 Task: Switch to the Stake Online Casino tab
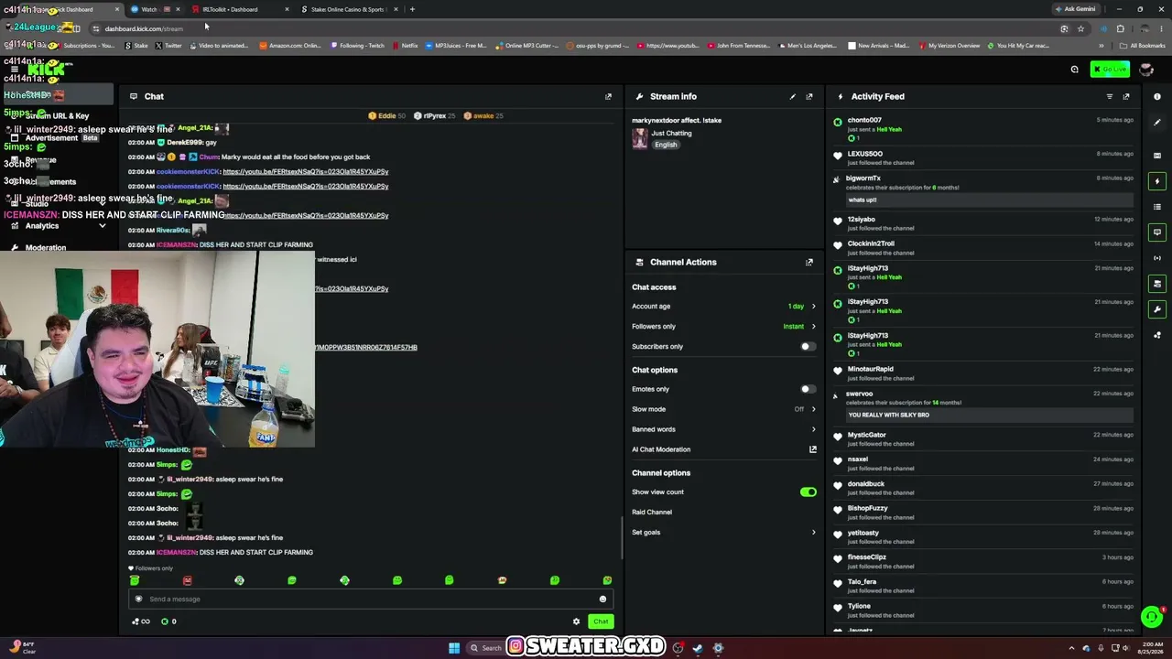click(348, 9)
